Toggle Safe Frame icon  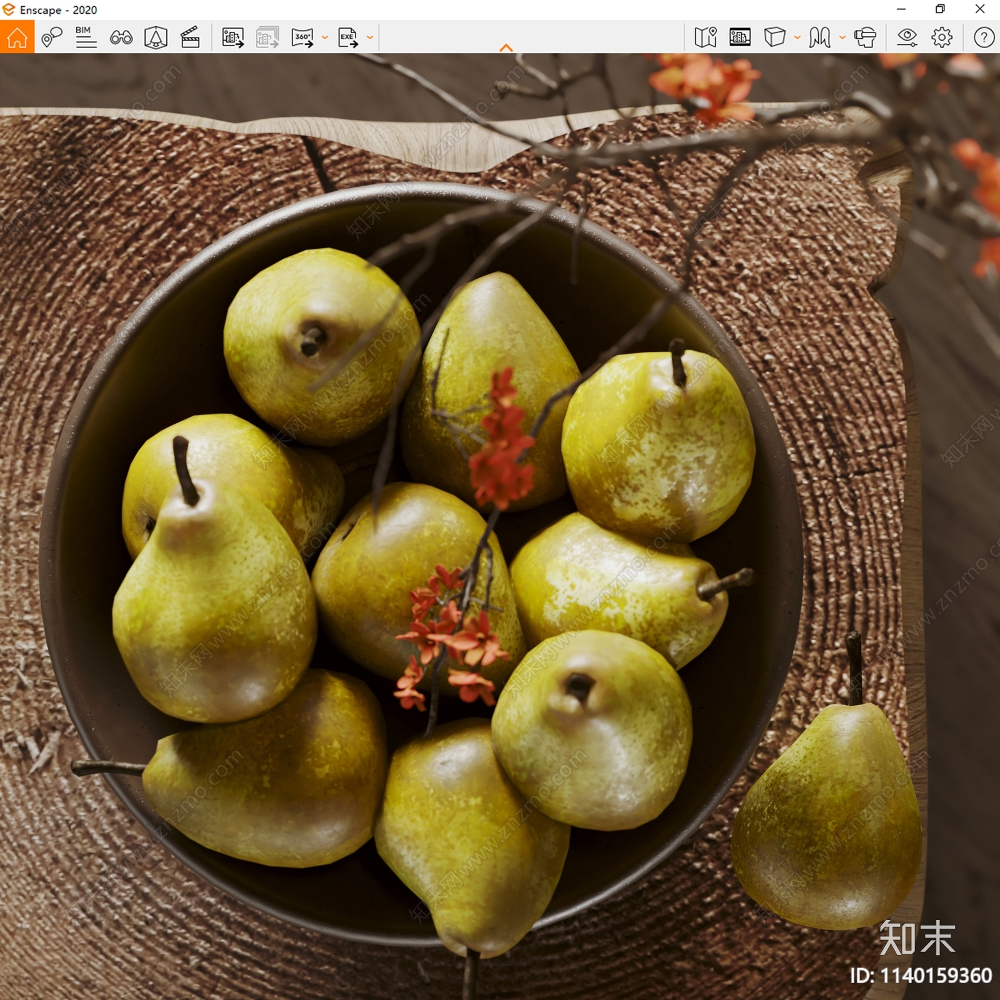pos(156,37)
